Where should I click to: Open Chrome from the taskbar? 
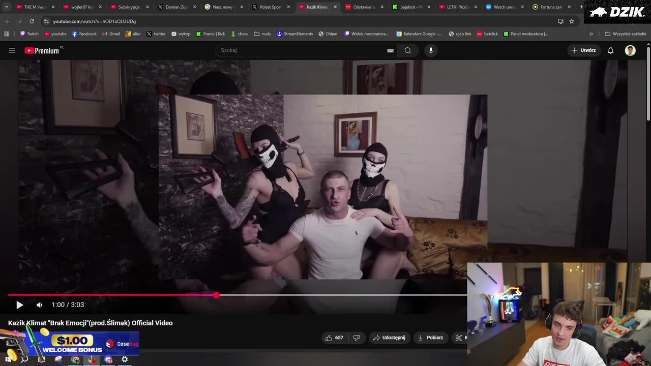[x=75, y=359]
